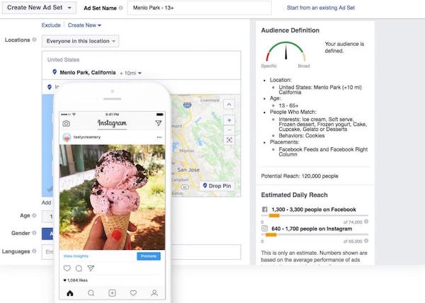This screenshot has height=303, width=425.
Task: Open the post options three-dot menu
Action: 159,137
